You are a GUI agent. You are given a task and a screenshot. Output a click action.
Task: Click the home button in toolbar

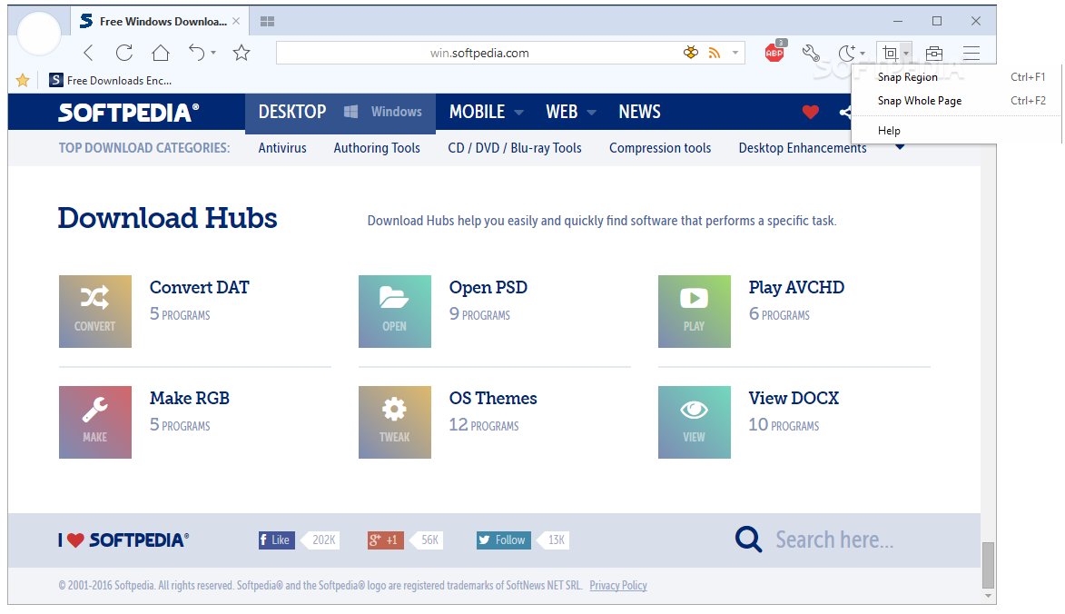click(x=161, y=53)
